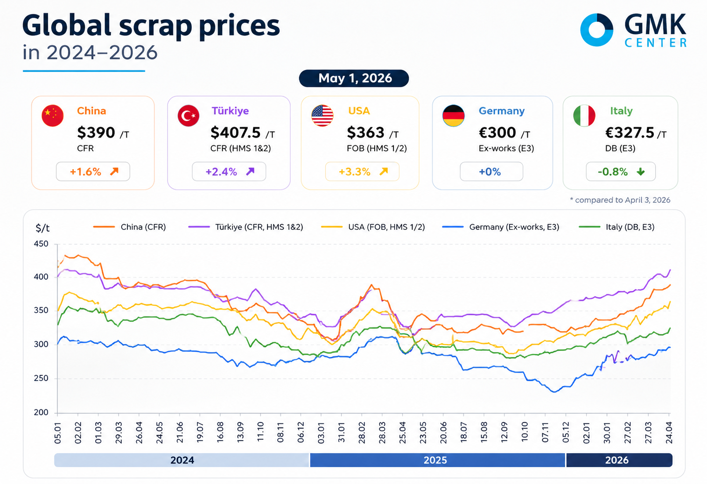Click the USA +3.3% change badge
Image resolution: width=707 pixels, height=484 pixels.
[362, 172]
